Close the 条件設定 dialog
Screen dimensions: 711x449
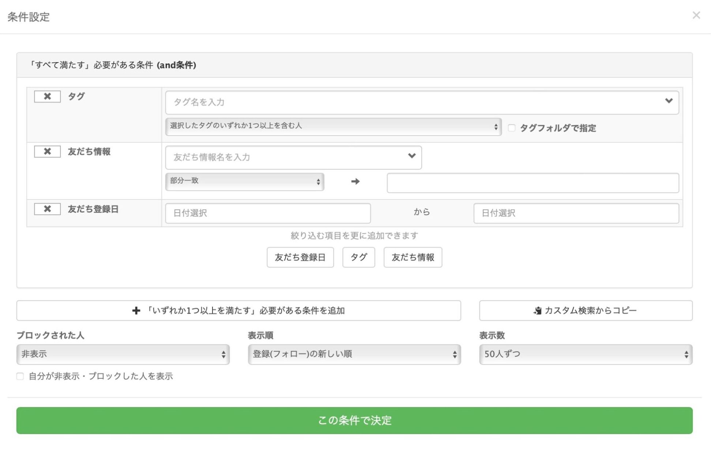click(697, 15)
